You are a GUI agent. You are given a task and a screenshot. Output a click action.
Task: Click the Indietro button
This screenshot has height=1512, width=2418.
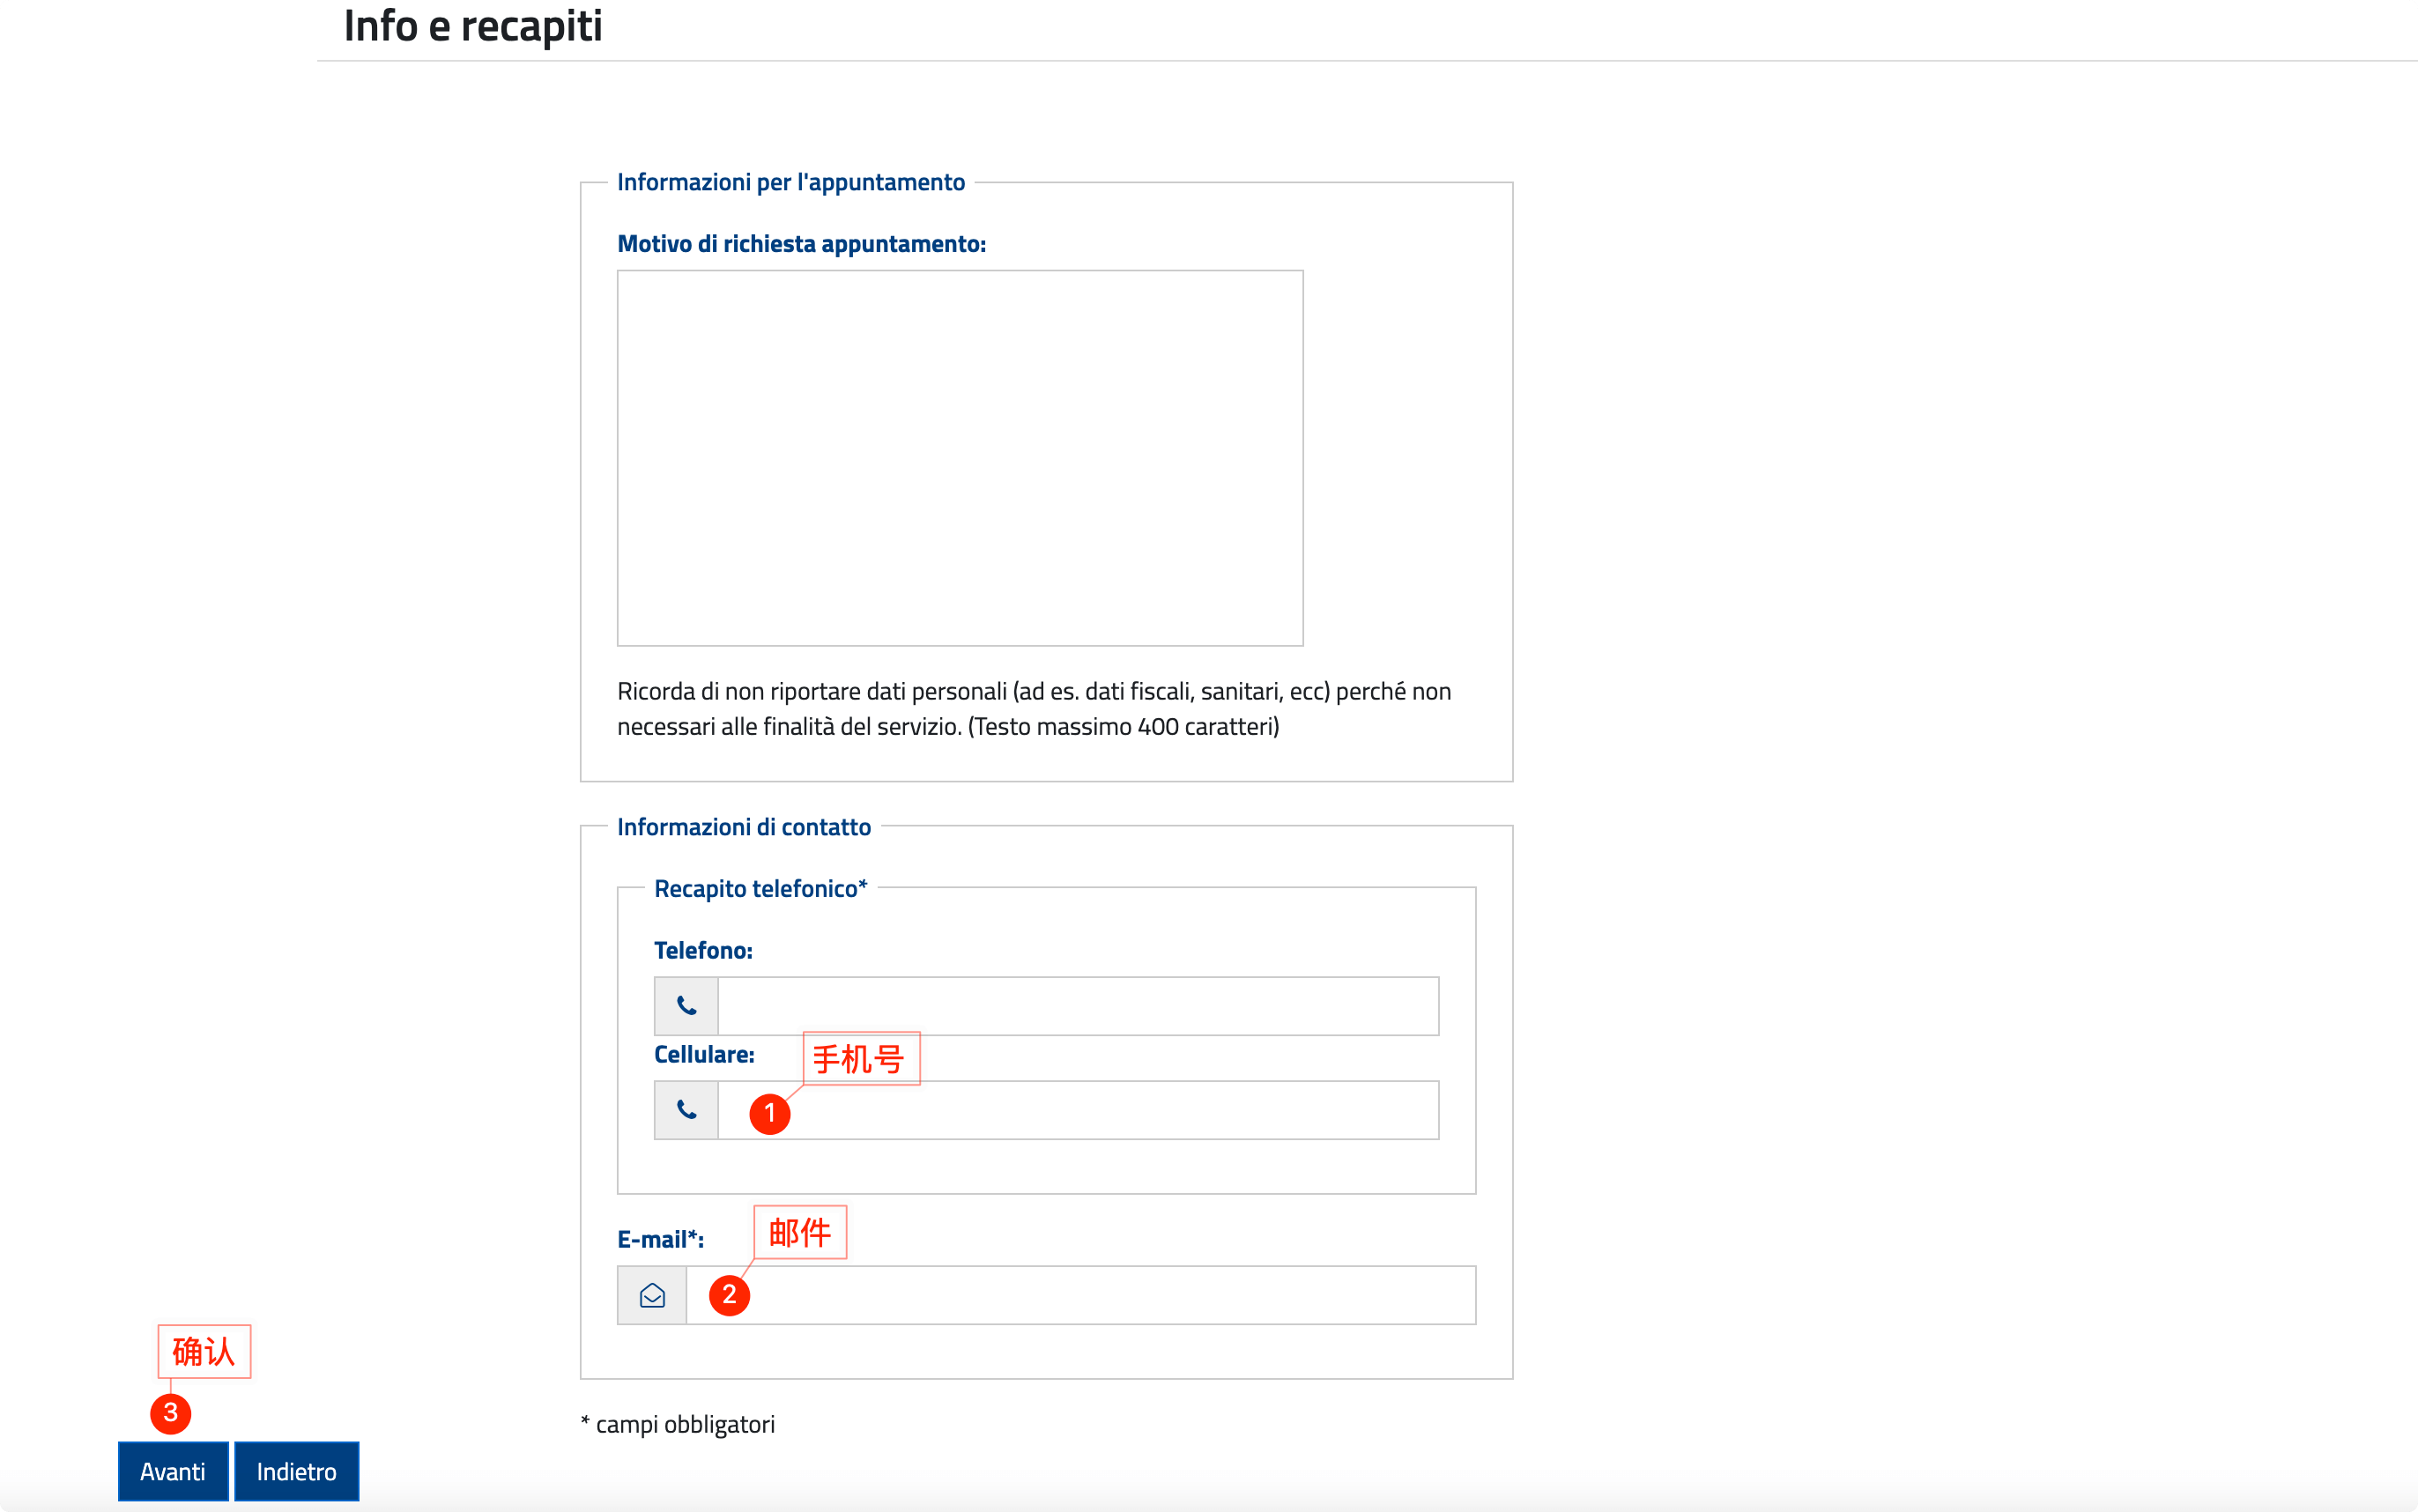coord(296,1471)
